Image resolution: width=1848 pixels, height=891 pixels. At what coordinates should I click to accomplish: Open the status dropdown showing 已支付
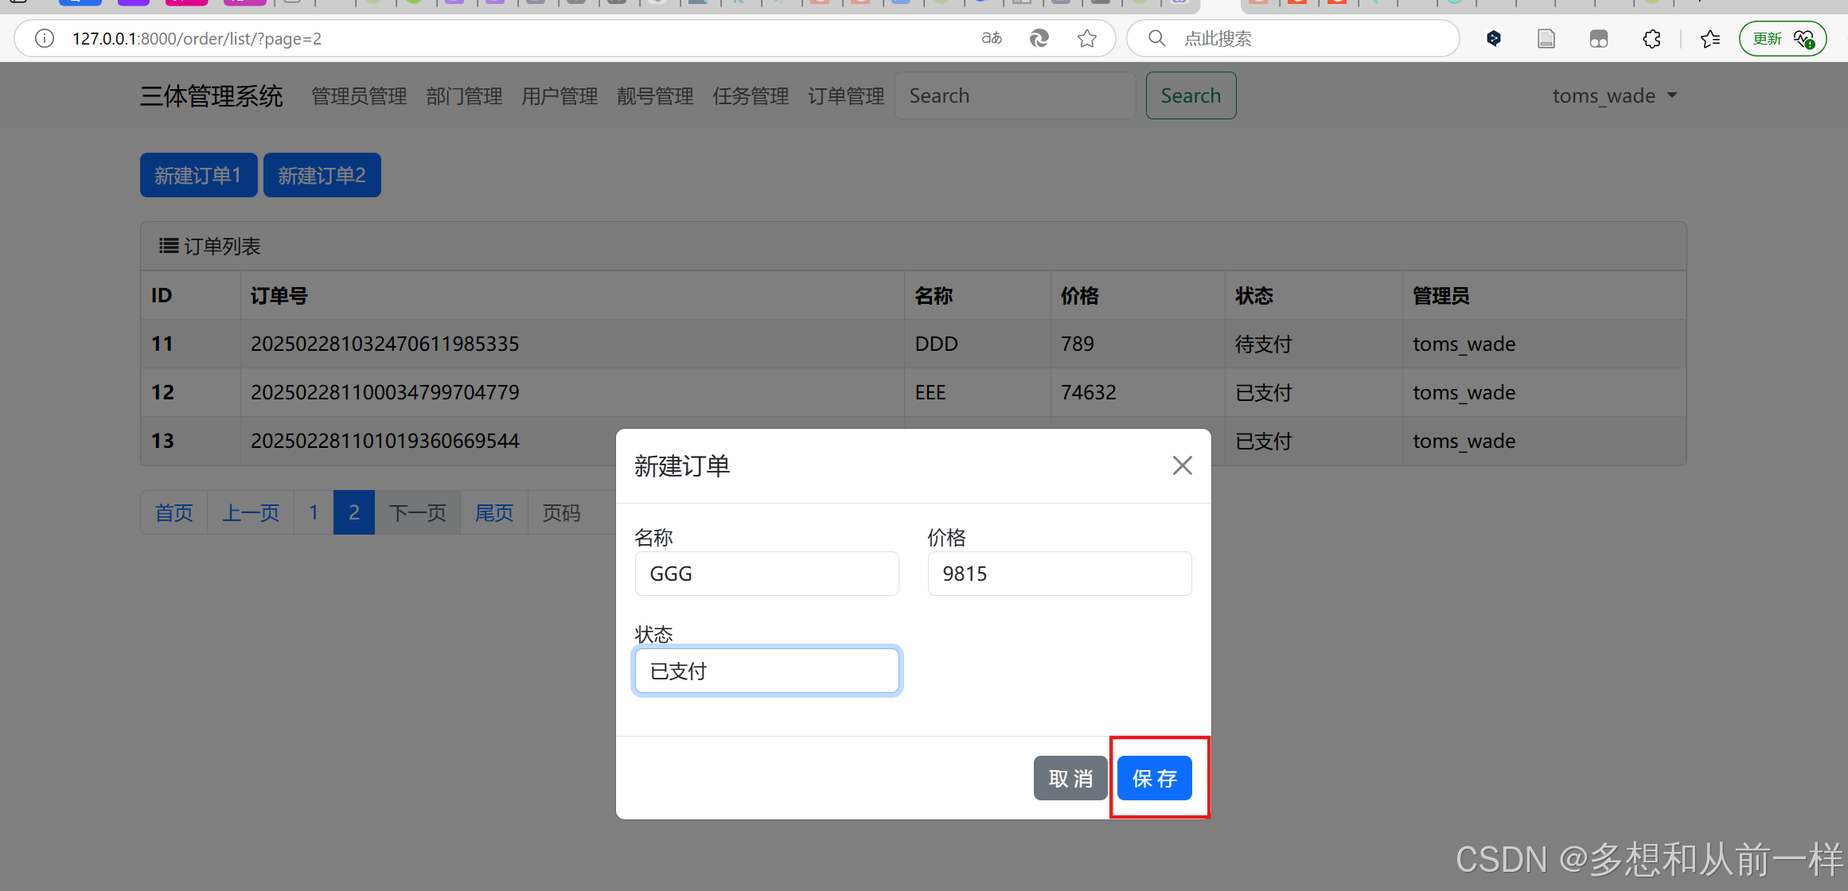[x=766, y=671]
